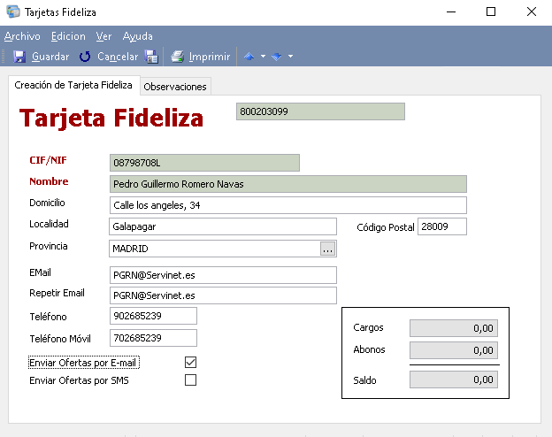
Task: Open the Provincia lookup ellipsis button
Action: click(327, 249)
